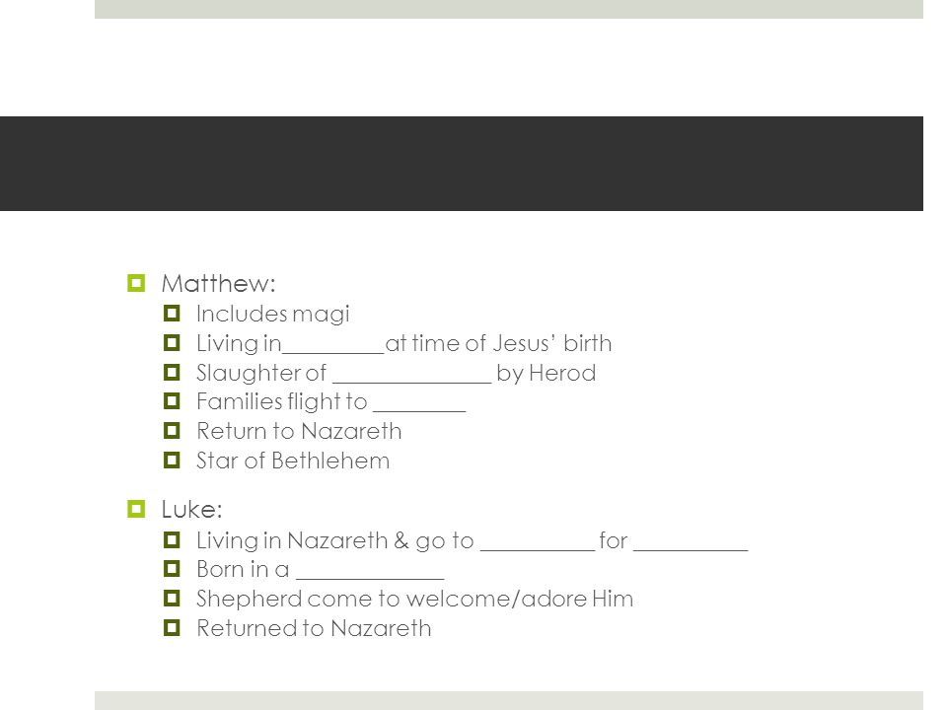Click the blank after 'go to'
Viewport: 947px width, 710px height.
point(538,549)
